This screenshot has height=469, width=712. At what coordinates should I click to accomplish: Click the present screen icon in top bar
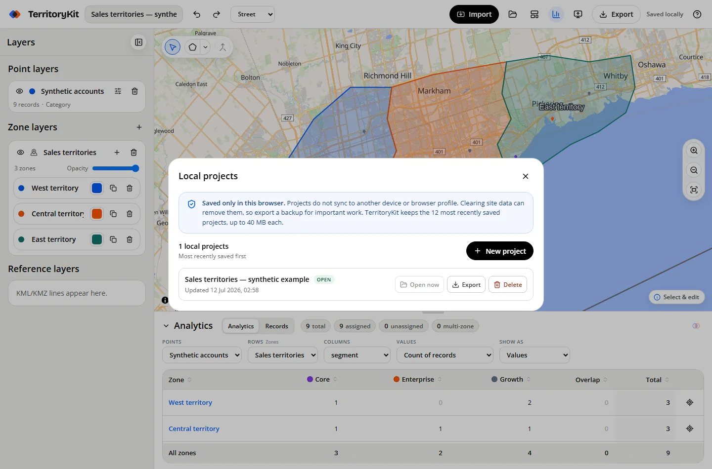click(x=578, y=14)
